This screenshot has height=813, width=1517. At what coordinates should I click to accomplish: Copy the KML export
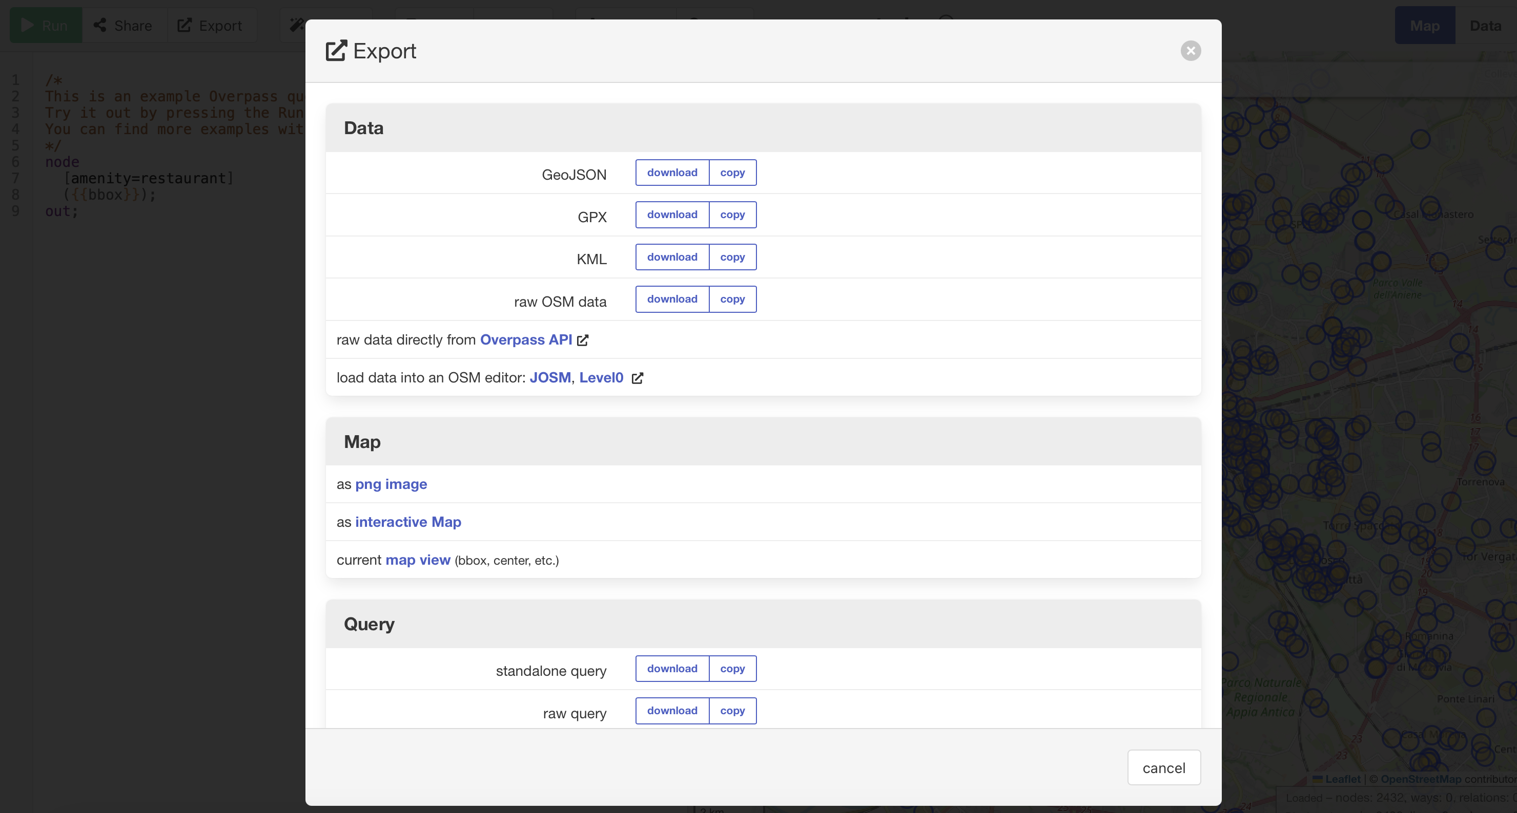732,257
